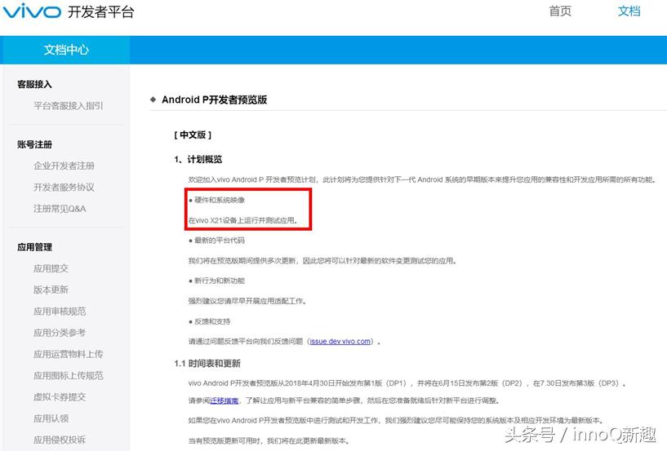Click the 应用管理 sidebar section heading
Viewport: 667px width, 451px height.
click(34, 247)
